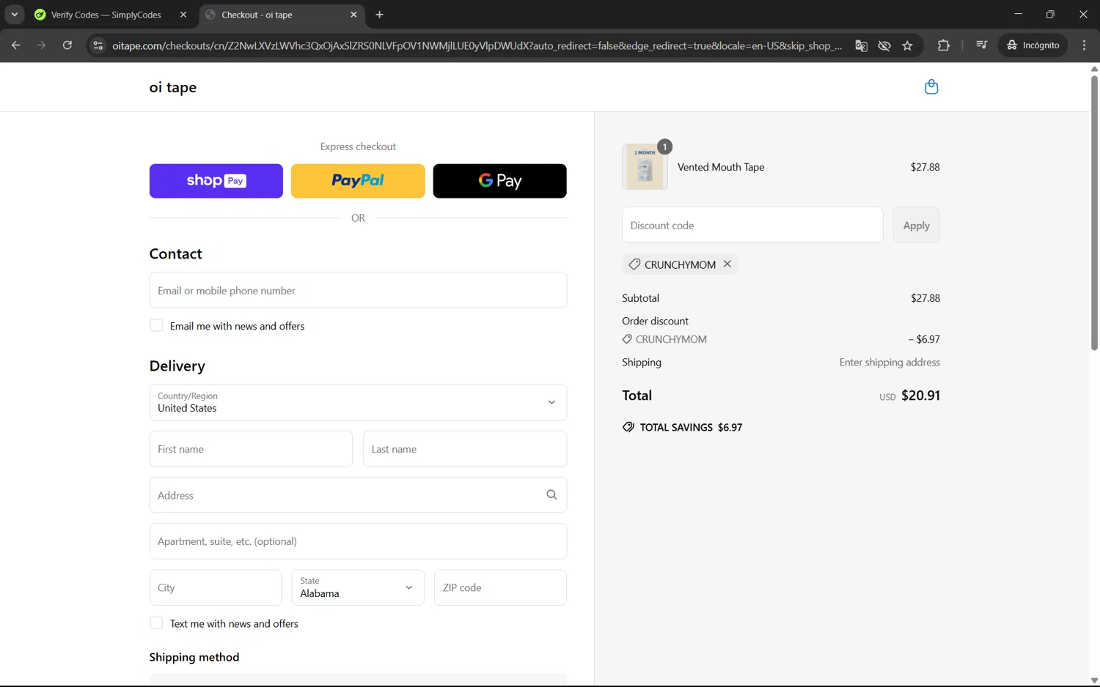Click the scroll down arrow of scrollbar
The width and height of the screenshot is (1100, 687).
click(x=1094, y=680)
